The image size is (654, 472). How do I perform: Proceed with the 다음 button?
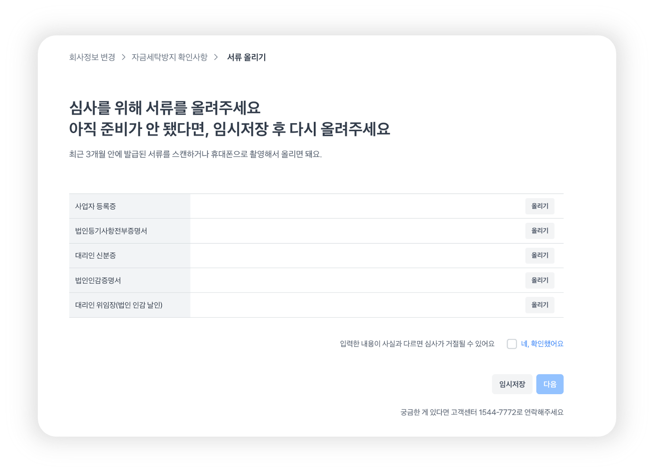(550, 384)
